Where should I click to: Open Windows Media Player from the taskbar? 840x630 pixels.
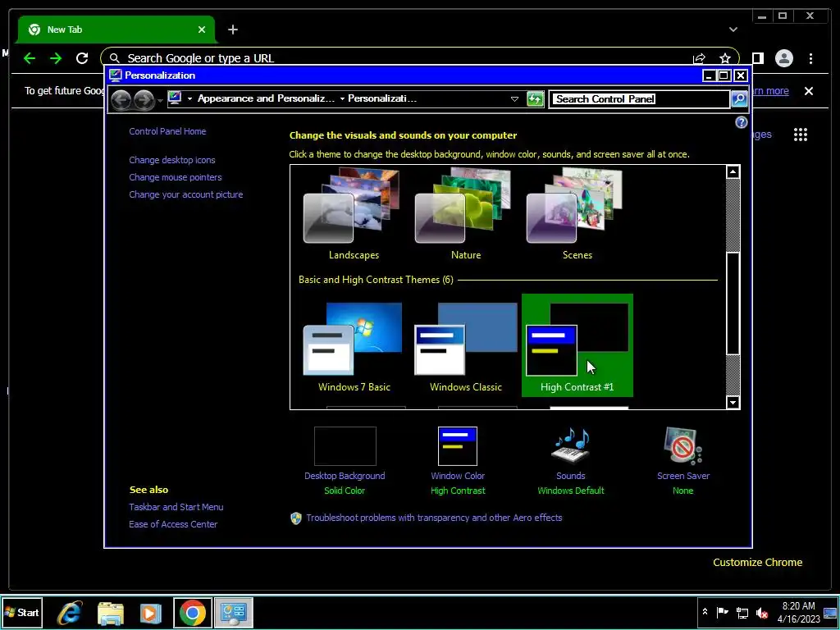pos(151,612)
